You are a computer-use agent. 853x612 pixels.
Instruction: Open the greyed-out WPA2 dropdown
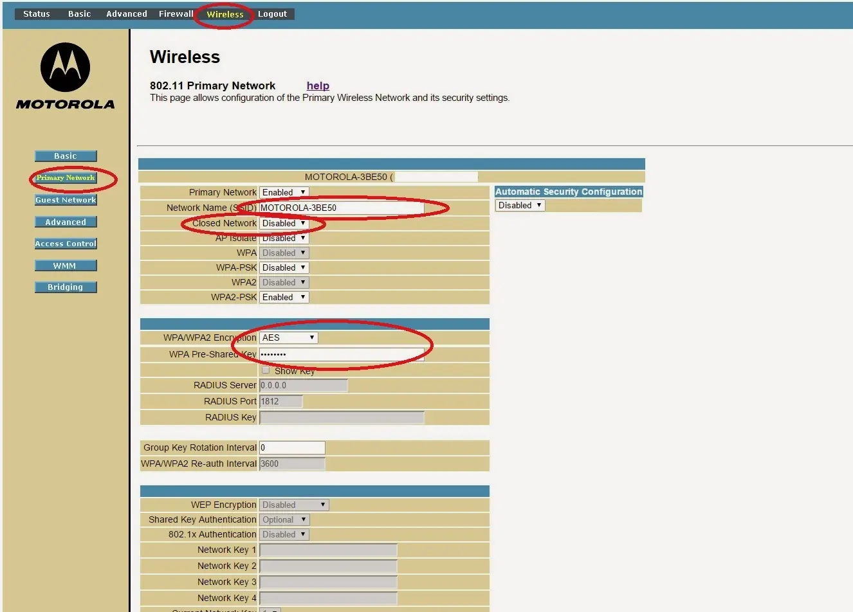point(284,282)
